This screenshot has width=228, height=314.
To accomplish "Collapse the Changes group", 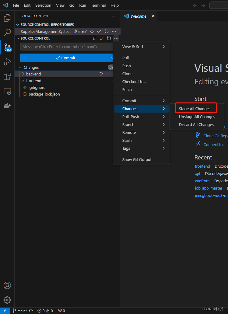I will (x=20, y=67).
